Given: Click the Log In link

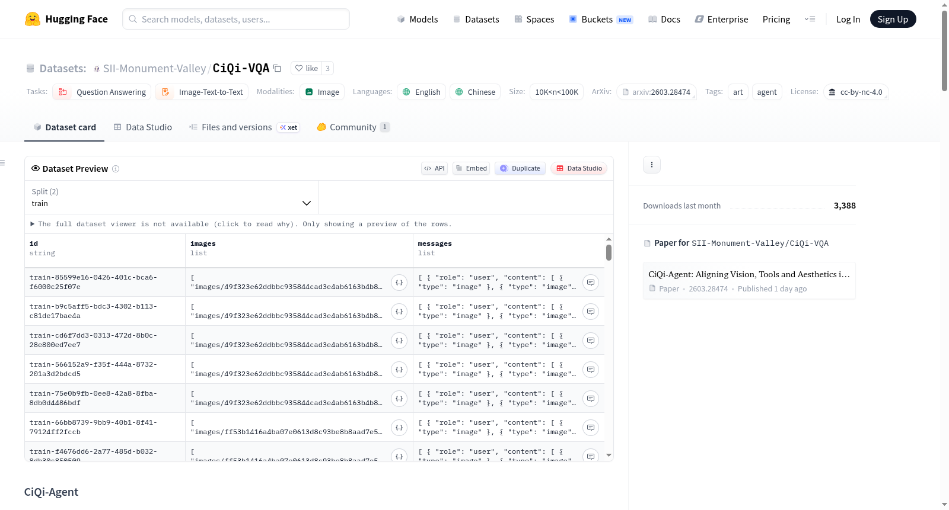Looking at the screenshot, I should coord(848,19).
